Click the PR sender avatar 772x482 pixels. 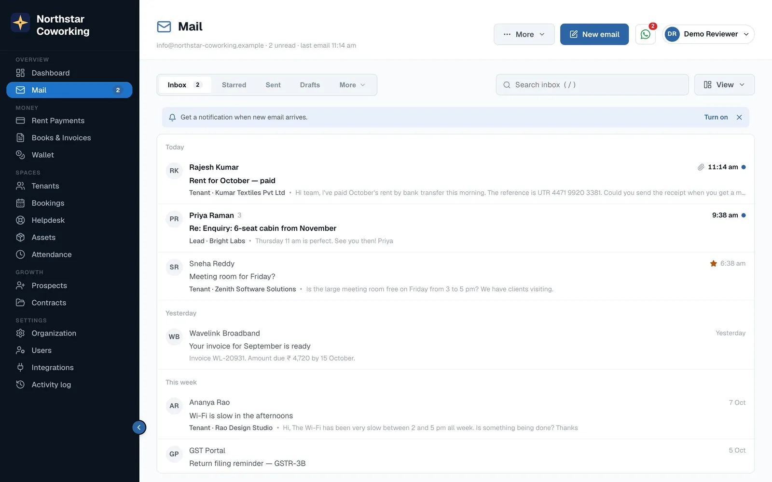pyautogui.click(x=174, y=219)
